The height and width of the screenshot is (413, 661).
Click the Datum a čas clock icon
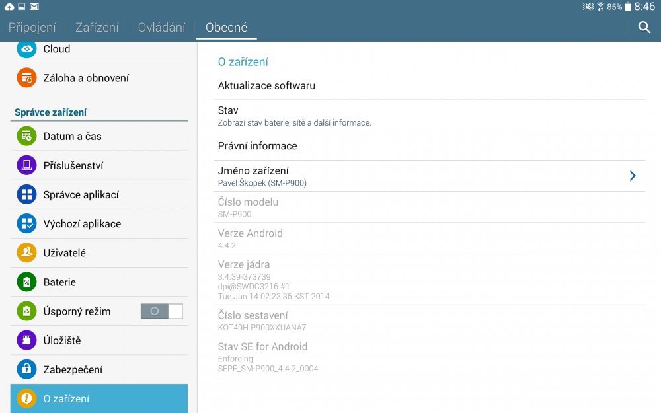26,135
